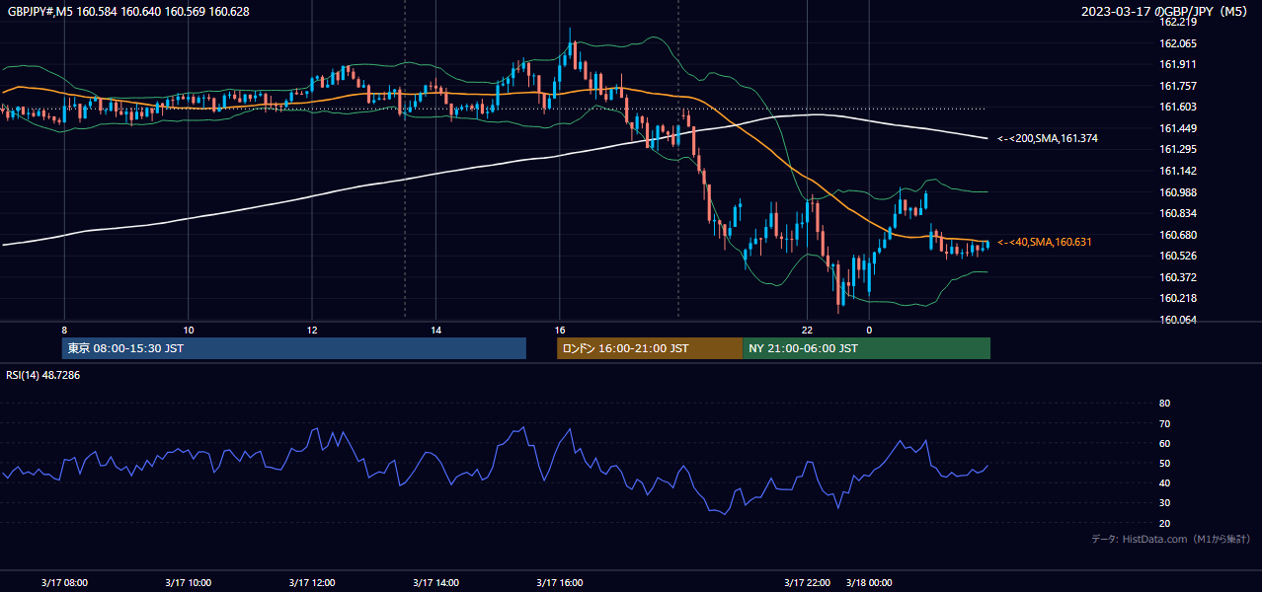Click the hour label 10 under the price chart
The image size is (1262, 592).
(x=189, y=330)
